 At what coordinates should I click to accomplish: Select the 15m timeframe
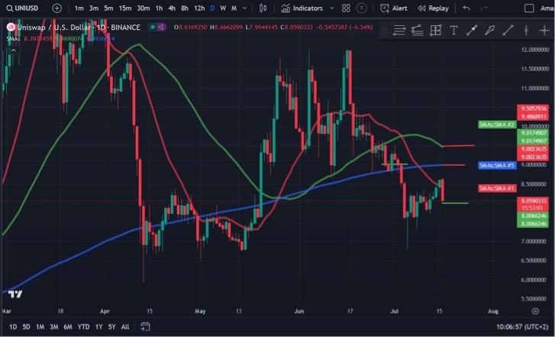(x=124, y=8)
